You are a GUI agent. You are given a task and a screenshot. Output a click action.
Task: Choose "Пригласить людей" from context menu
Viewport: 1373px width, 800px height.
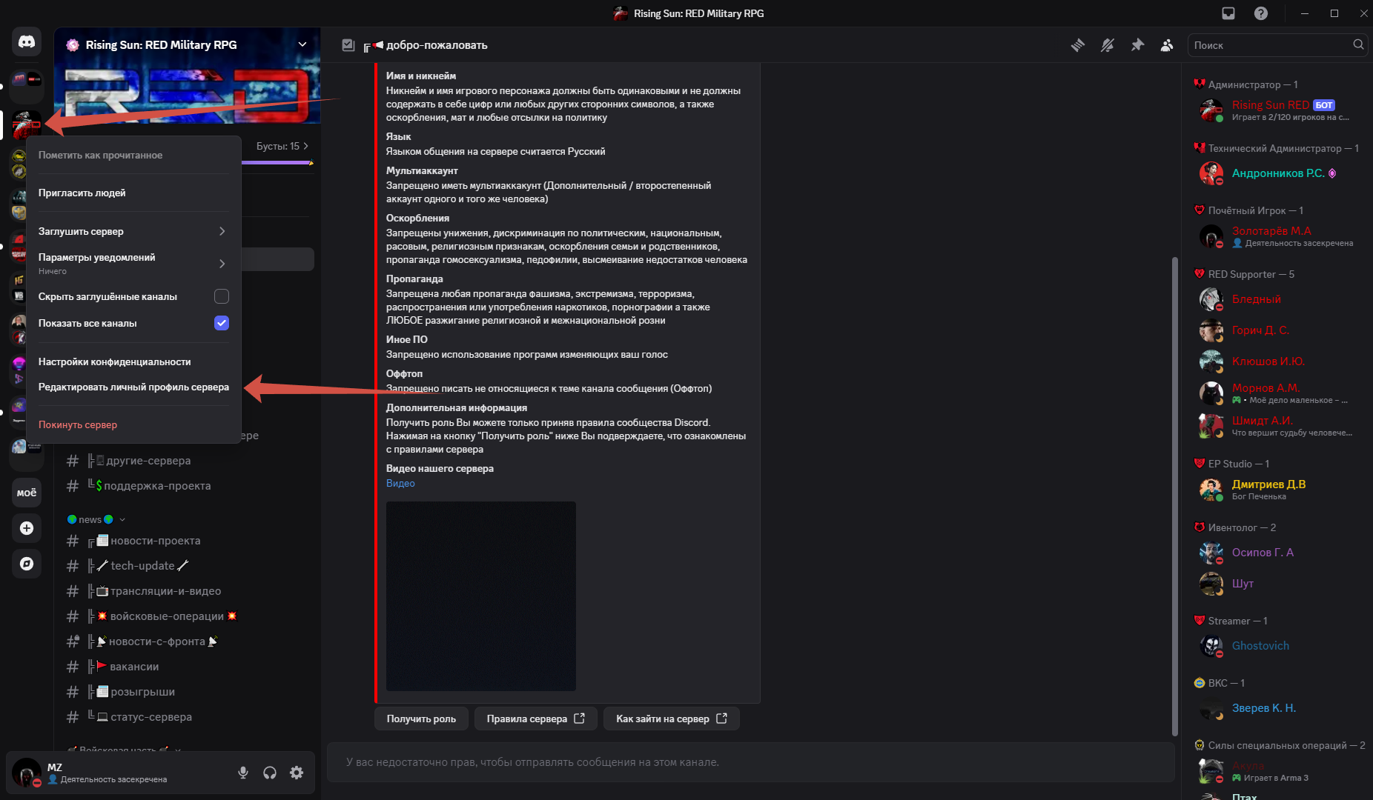coord(133,193)
